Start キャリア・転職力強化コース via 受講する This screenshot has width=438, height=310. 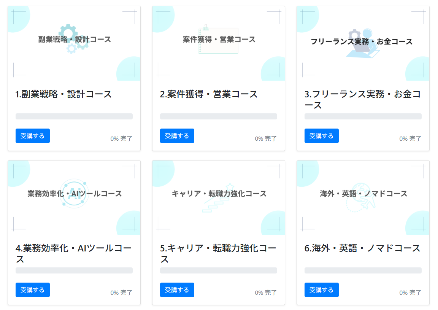(177, 289)
